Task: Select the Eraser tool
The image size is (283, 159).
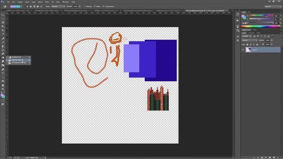Action: 3,54
